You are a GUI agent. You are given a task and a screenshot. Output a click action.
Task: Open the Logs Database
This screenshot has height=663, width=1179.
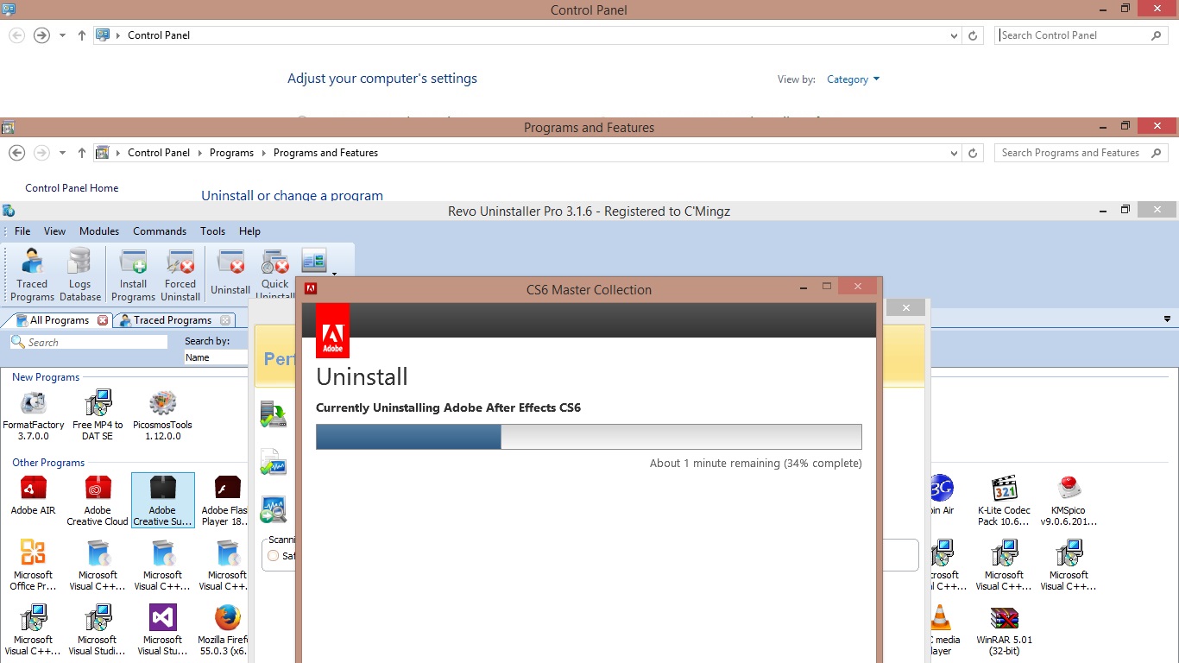coord(79,273)
